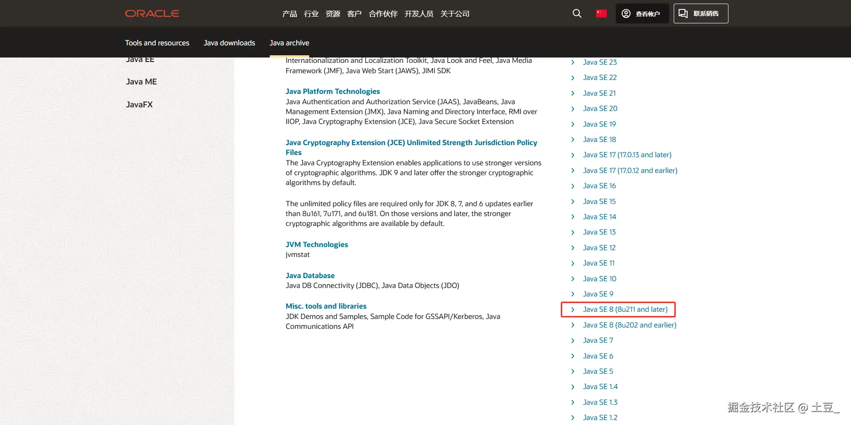The width and height of the screenshot is (851, 425).
Task: Open Java SE 8 (8u211 and later)
Action: point(625,309)
